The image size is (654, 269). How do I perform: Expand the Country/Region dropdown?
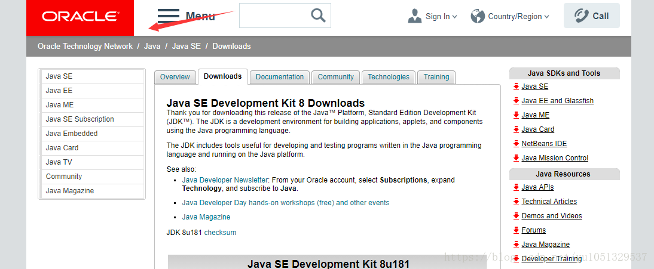click(546, 17)
